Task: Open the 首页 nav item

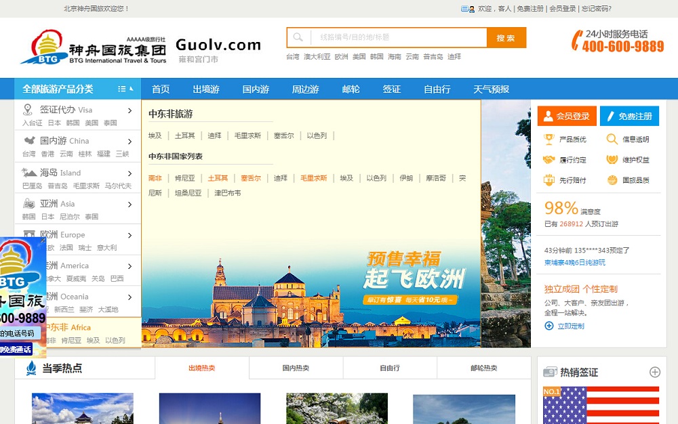Action: click(x=161, y=89)
